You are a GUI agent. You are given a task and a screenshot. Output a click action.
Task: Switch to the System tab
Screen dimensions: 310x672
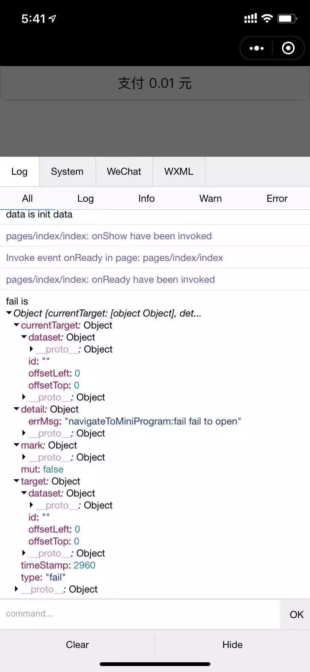(67, 171)
